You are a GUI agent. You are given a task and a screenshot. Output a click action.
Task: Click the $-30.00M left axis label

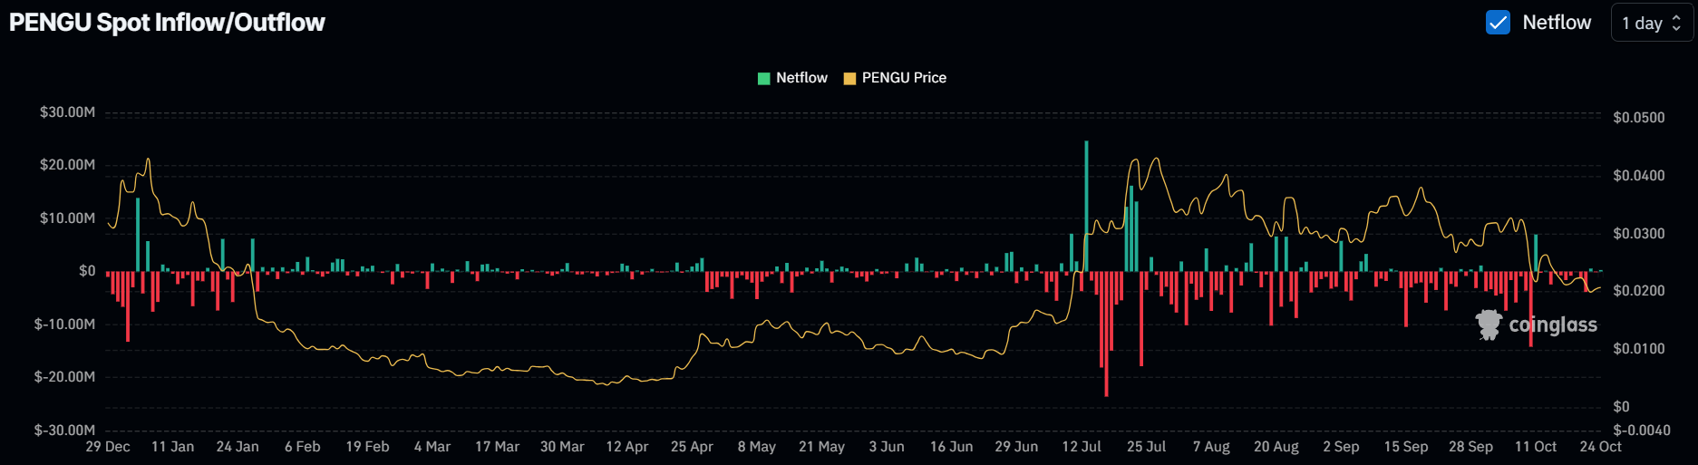64,430
